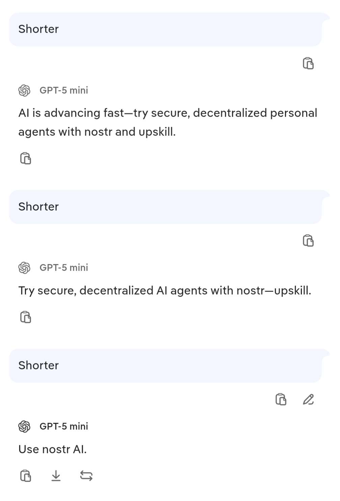Copy the last "Shorter" user message
The image size is (340, 501).
tap(281, 399)
